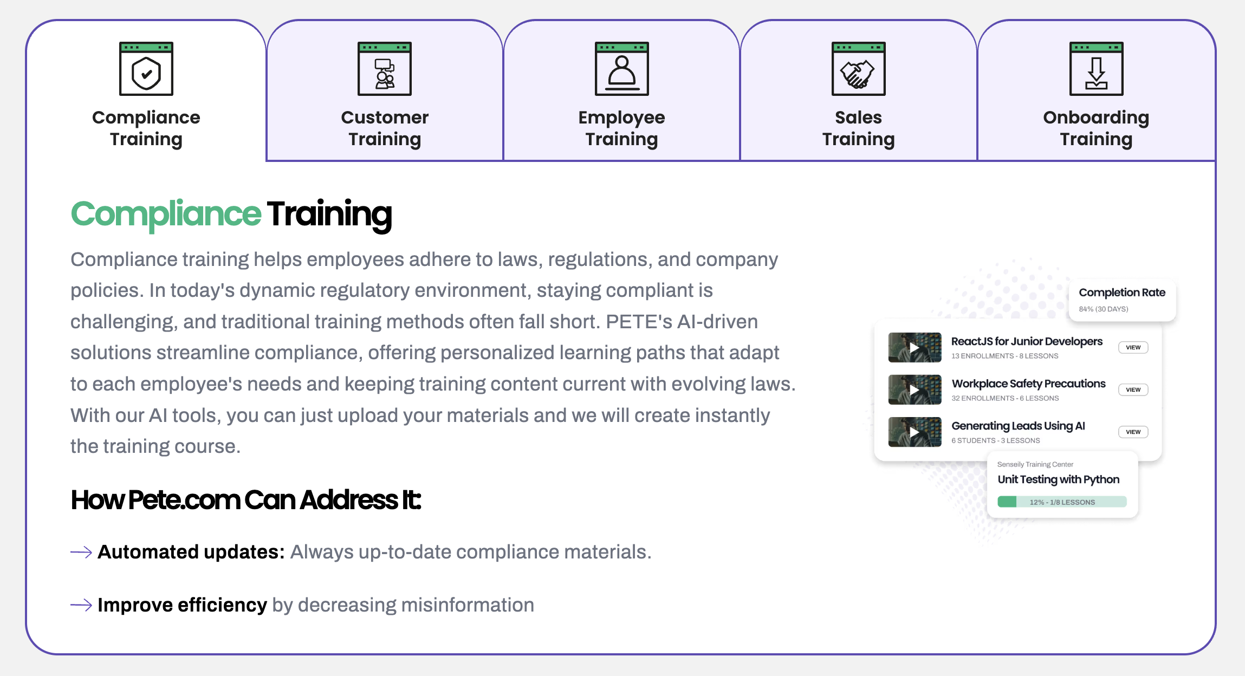1245x676 pixels.
Task: Click arrow icon beside Automated updates
Action: click(x=81, y=552)
